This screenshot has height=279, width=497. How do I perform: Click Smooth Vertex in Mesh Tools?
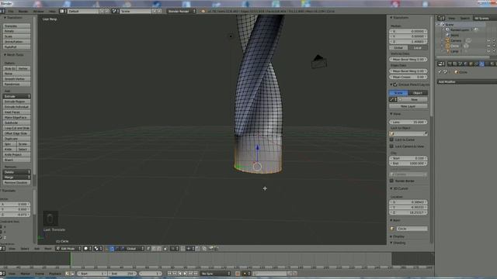(x=16, y=79)
